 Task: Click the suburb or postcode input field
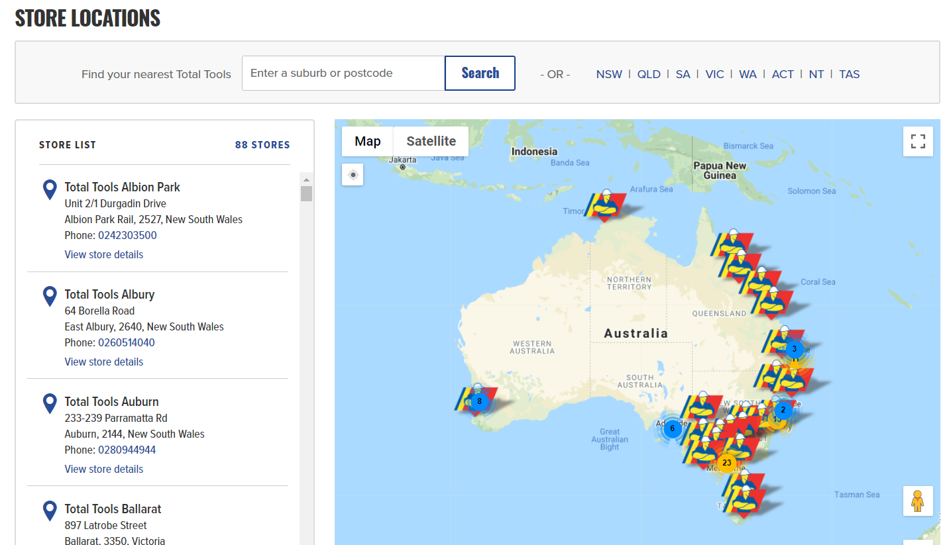click(343, 73)
